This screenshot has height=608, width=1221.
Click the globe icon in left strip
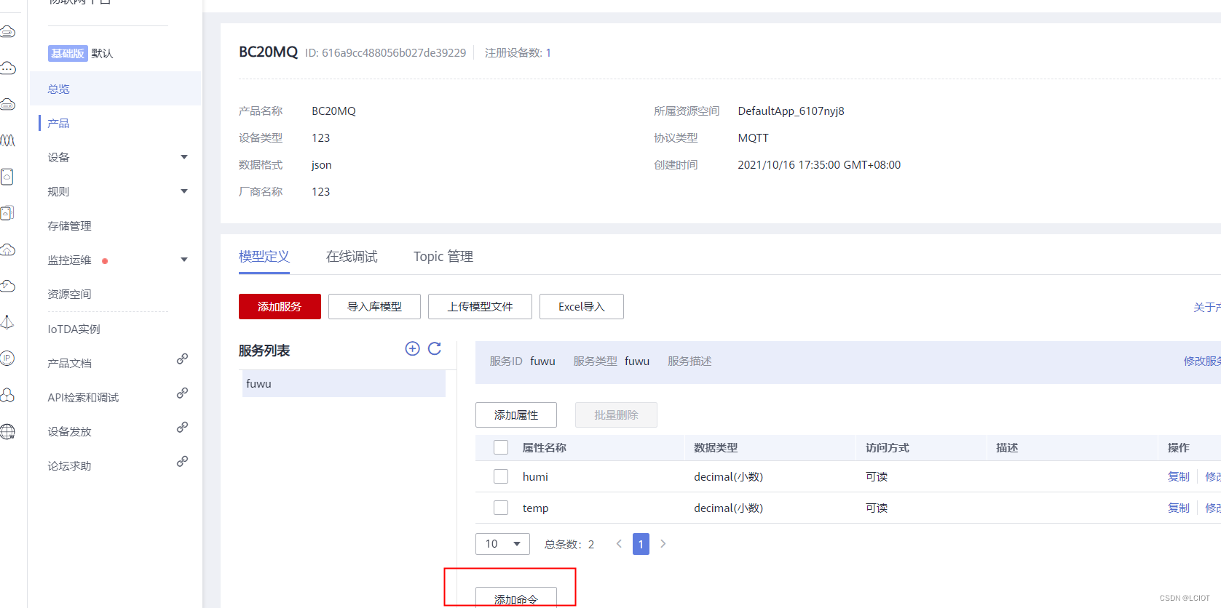[7, 431]
